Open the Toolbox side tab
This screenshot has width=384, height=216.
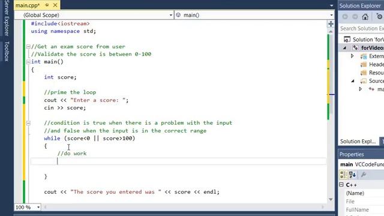click(7, 52)
